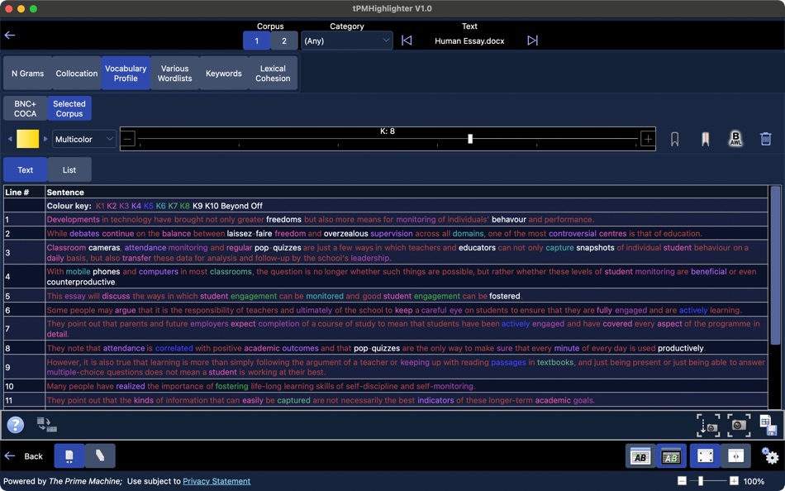The height and width of the screenshot is (491, 785).
Task: Select Corpus 1
Action: click(x=256, y=41)
